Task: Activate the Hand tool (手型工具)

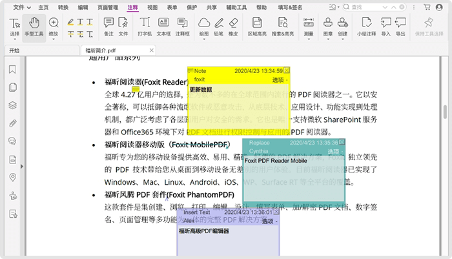Action: [34, 27]
